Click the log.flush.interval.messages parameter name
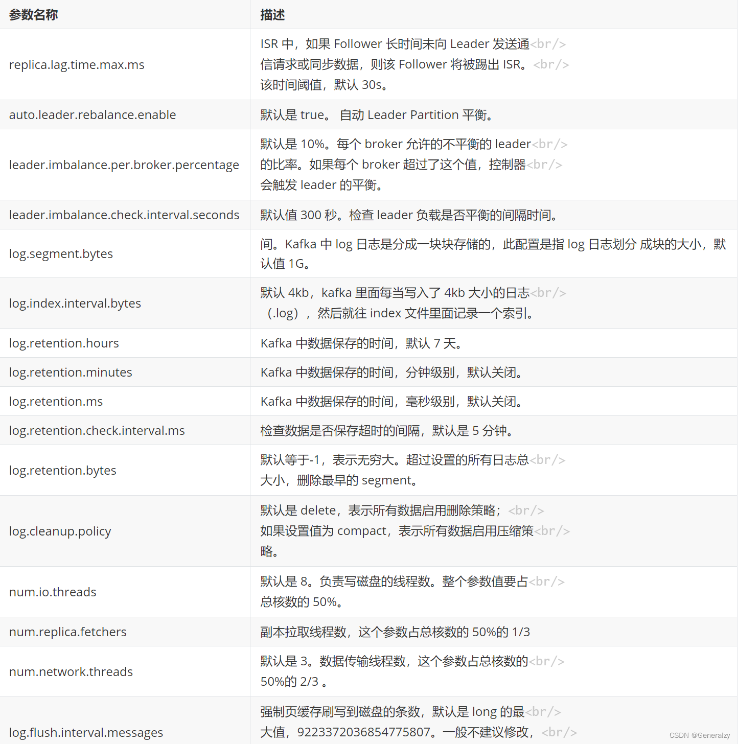This screenshot has width=738, height=744. pos(86,732)
